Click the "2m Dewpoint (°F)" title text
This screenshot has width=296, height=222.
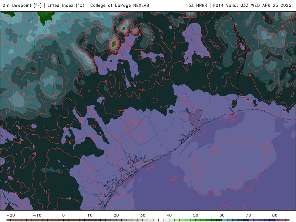22,6
